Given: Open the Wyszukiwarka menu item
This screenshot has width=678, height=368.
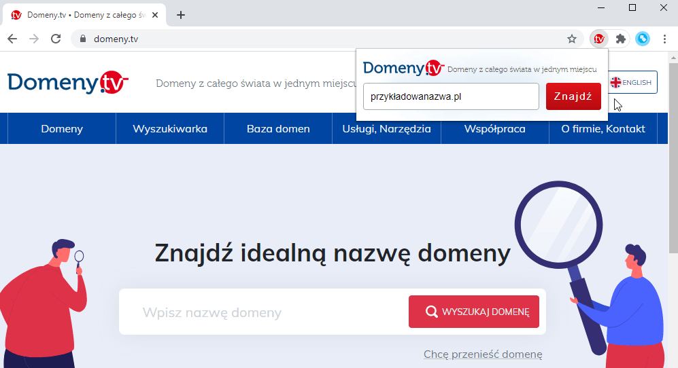Looking at the screenshot, I should [170, 129].
